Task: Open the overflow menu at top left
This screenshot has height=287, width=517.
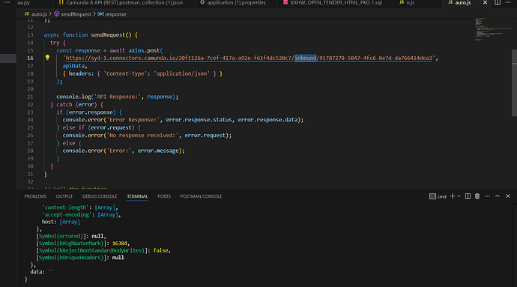Action: 7,3
